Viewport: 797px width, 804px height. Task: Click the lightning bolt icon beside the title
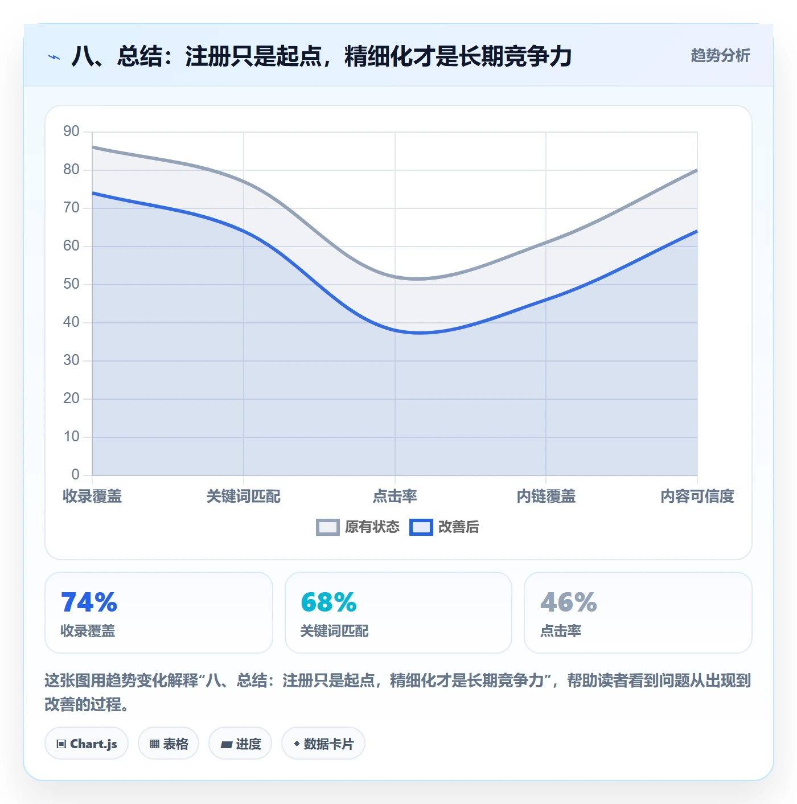coord(54,57)
